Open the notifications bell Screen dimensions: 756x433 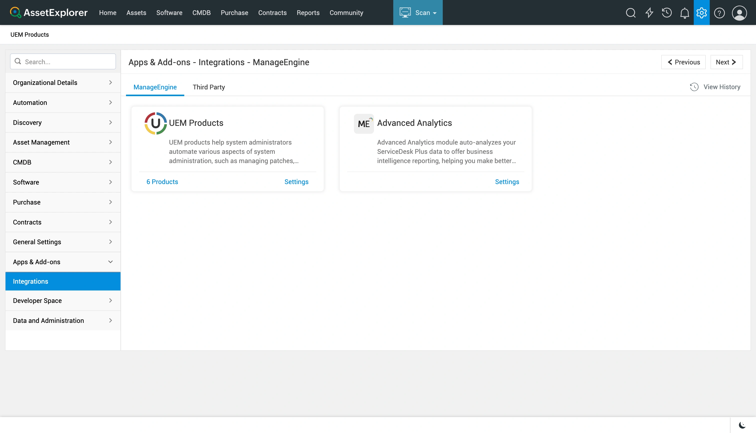tap(684, 13)
